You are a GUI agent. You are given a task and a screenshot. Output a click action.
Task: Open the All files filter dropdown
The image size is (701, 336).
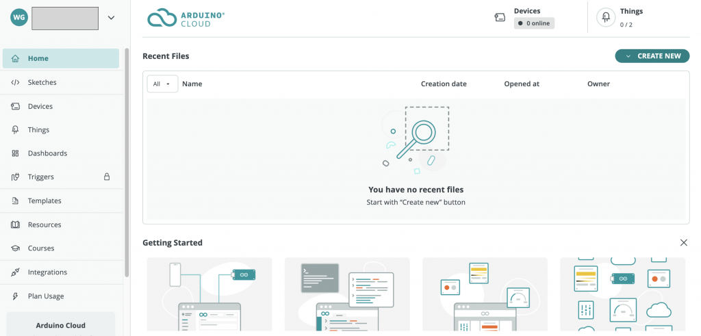pyautogui.click(x=162, y=84)
